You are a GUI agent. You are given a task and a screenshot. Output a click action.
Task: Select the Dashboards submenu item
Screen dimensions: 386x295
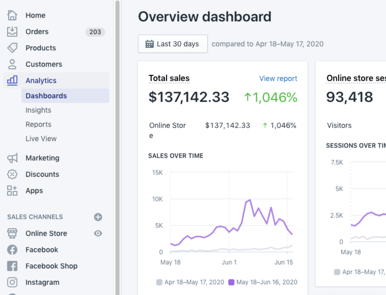[46, 96]
